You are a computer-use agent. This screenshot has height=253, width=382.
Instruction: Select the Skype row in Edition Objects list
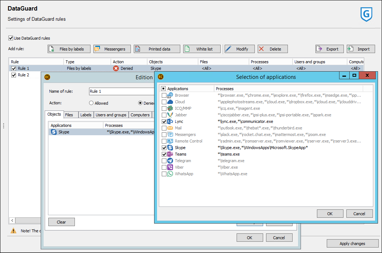point(102,132)
